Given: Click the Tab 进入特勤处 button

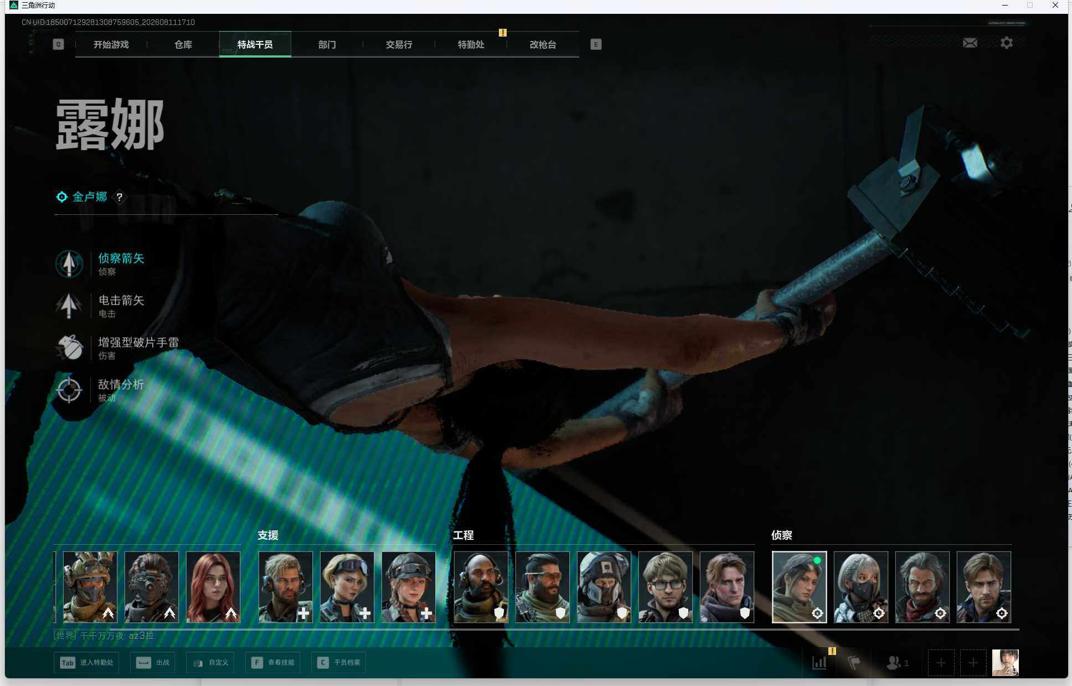Looking at the screenshot, I should pos(86,663).
